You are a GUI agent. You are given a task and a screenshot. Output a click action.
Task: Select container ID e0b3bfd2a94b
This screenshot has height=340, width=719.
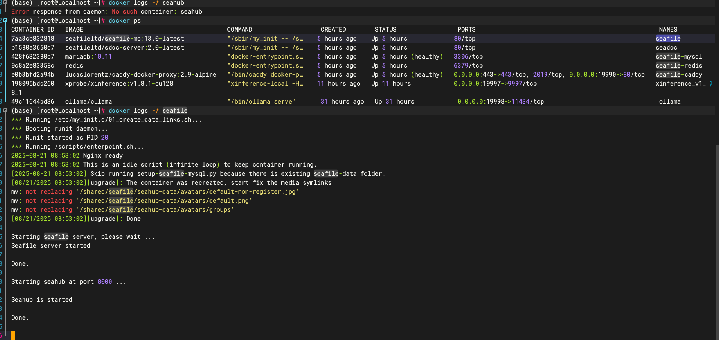click(33, 74)
